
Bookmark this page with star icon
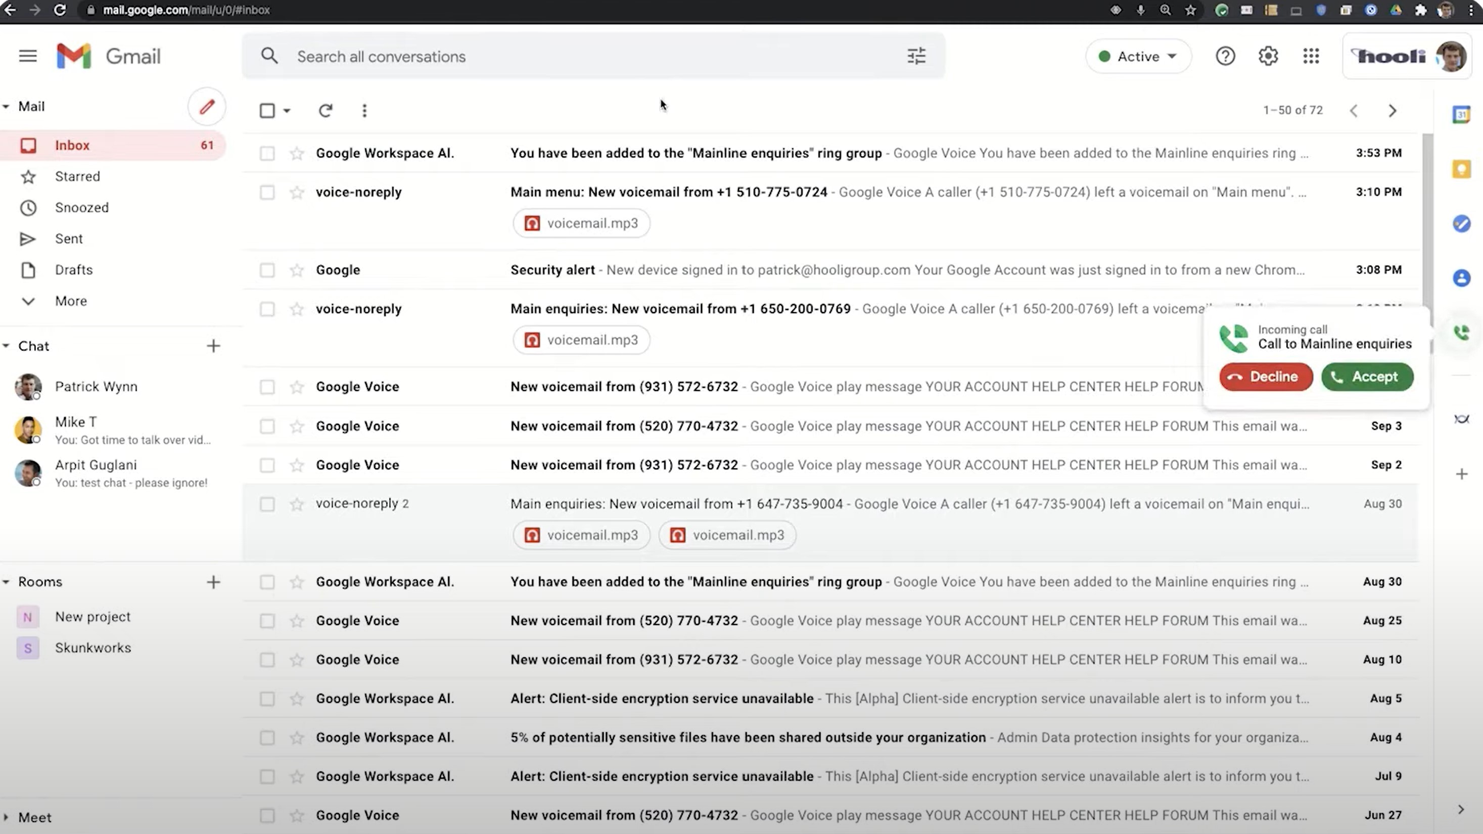click(1190, 10)
